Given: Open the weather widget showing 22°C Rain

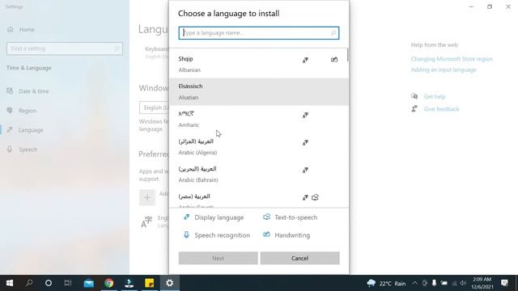Looking at the screenshot, I should point(386,283).
